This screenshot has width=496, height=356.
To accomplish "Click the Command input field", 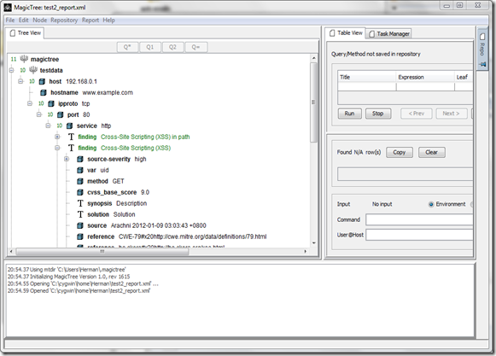I will (419, 219).
